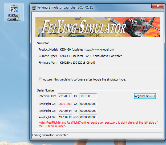Click the RealFlight G6 19720814 field

(x=65, y=111)
